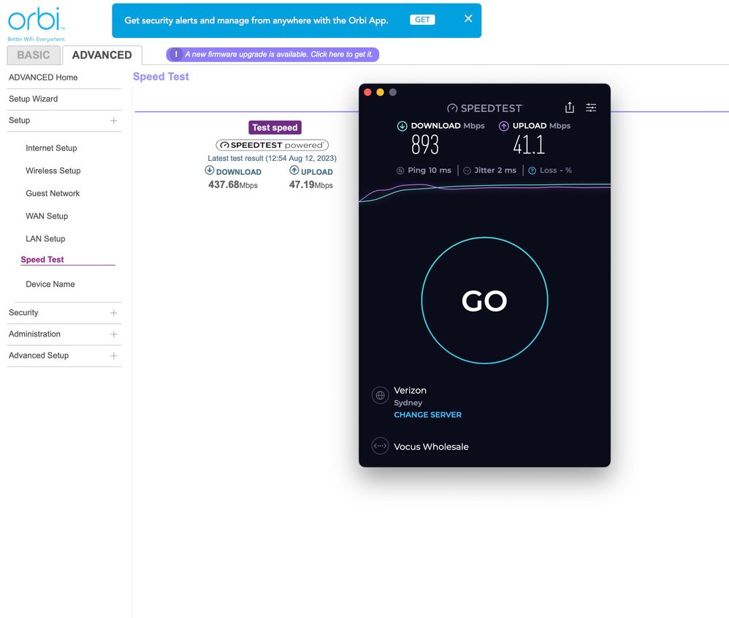The width and height of the screenshot is (729, 618).
Task: Open LAN Setup
Action: [x=45, y=238]
